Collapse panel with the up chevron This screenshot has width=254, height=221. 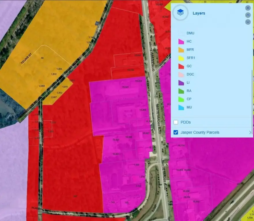[248, 15]
